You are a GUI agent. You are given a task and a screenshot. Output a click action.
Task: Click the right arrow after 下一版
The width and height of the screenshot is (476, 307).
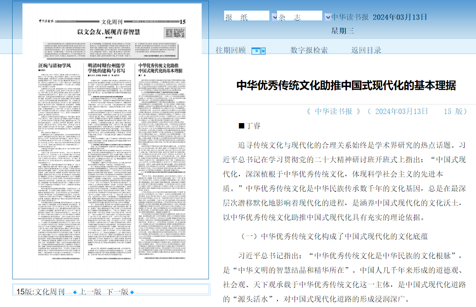(132, 292)
